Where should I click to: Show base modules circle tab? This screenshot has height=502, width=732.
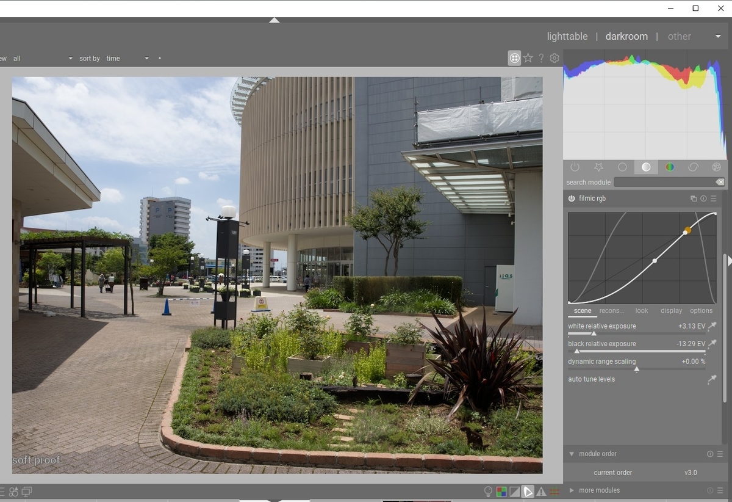point(622,167)
